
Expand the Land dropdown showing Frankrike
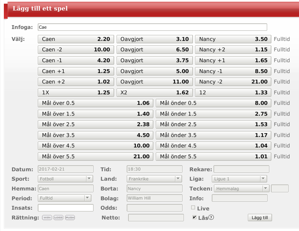click(154, 179)
